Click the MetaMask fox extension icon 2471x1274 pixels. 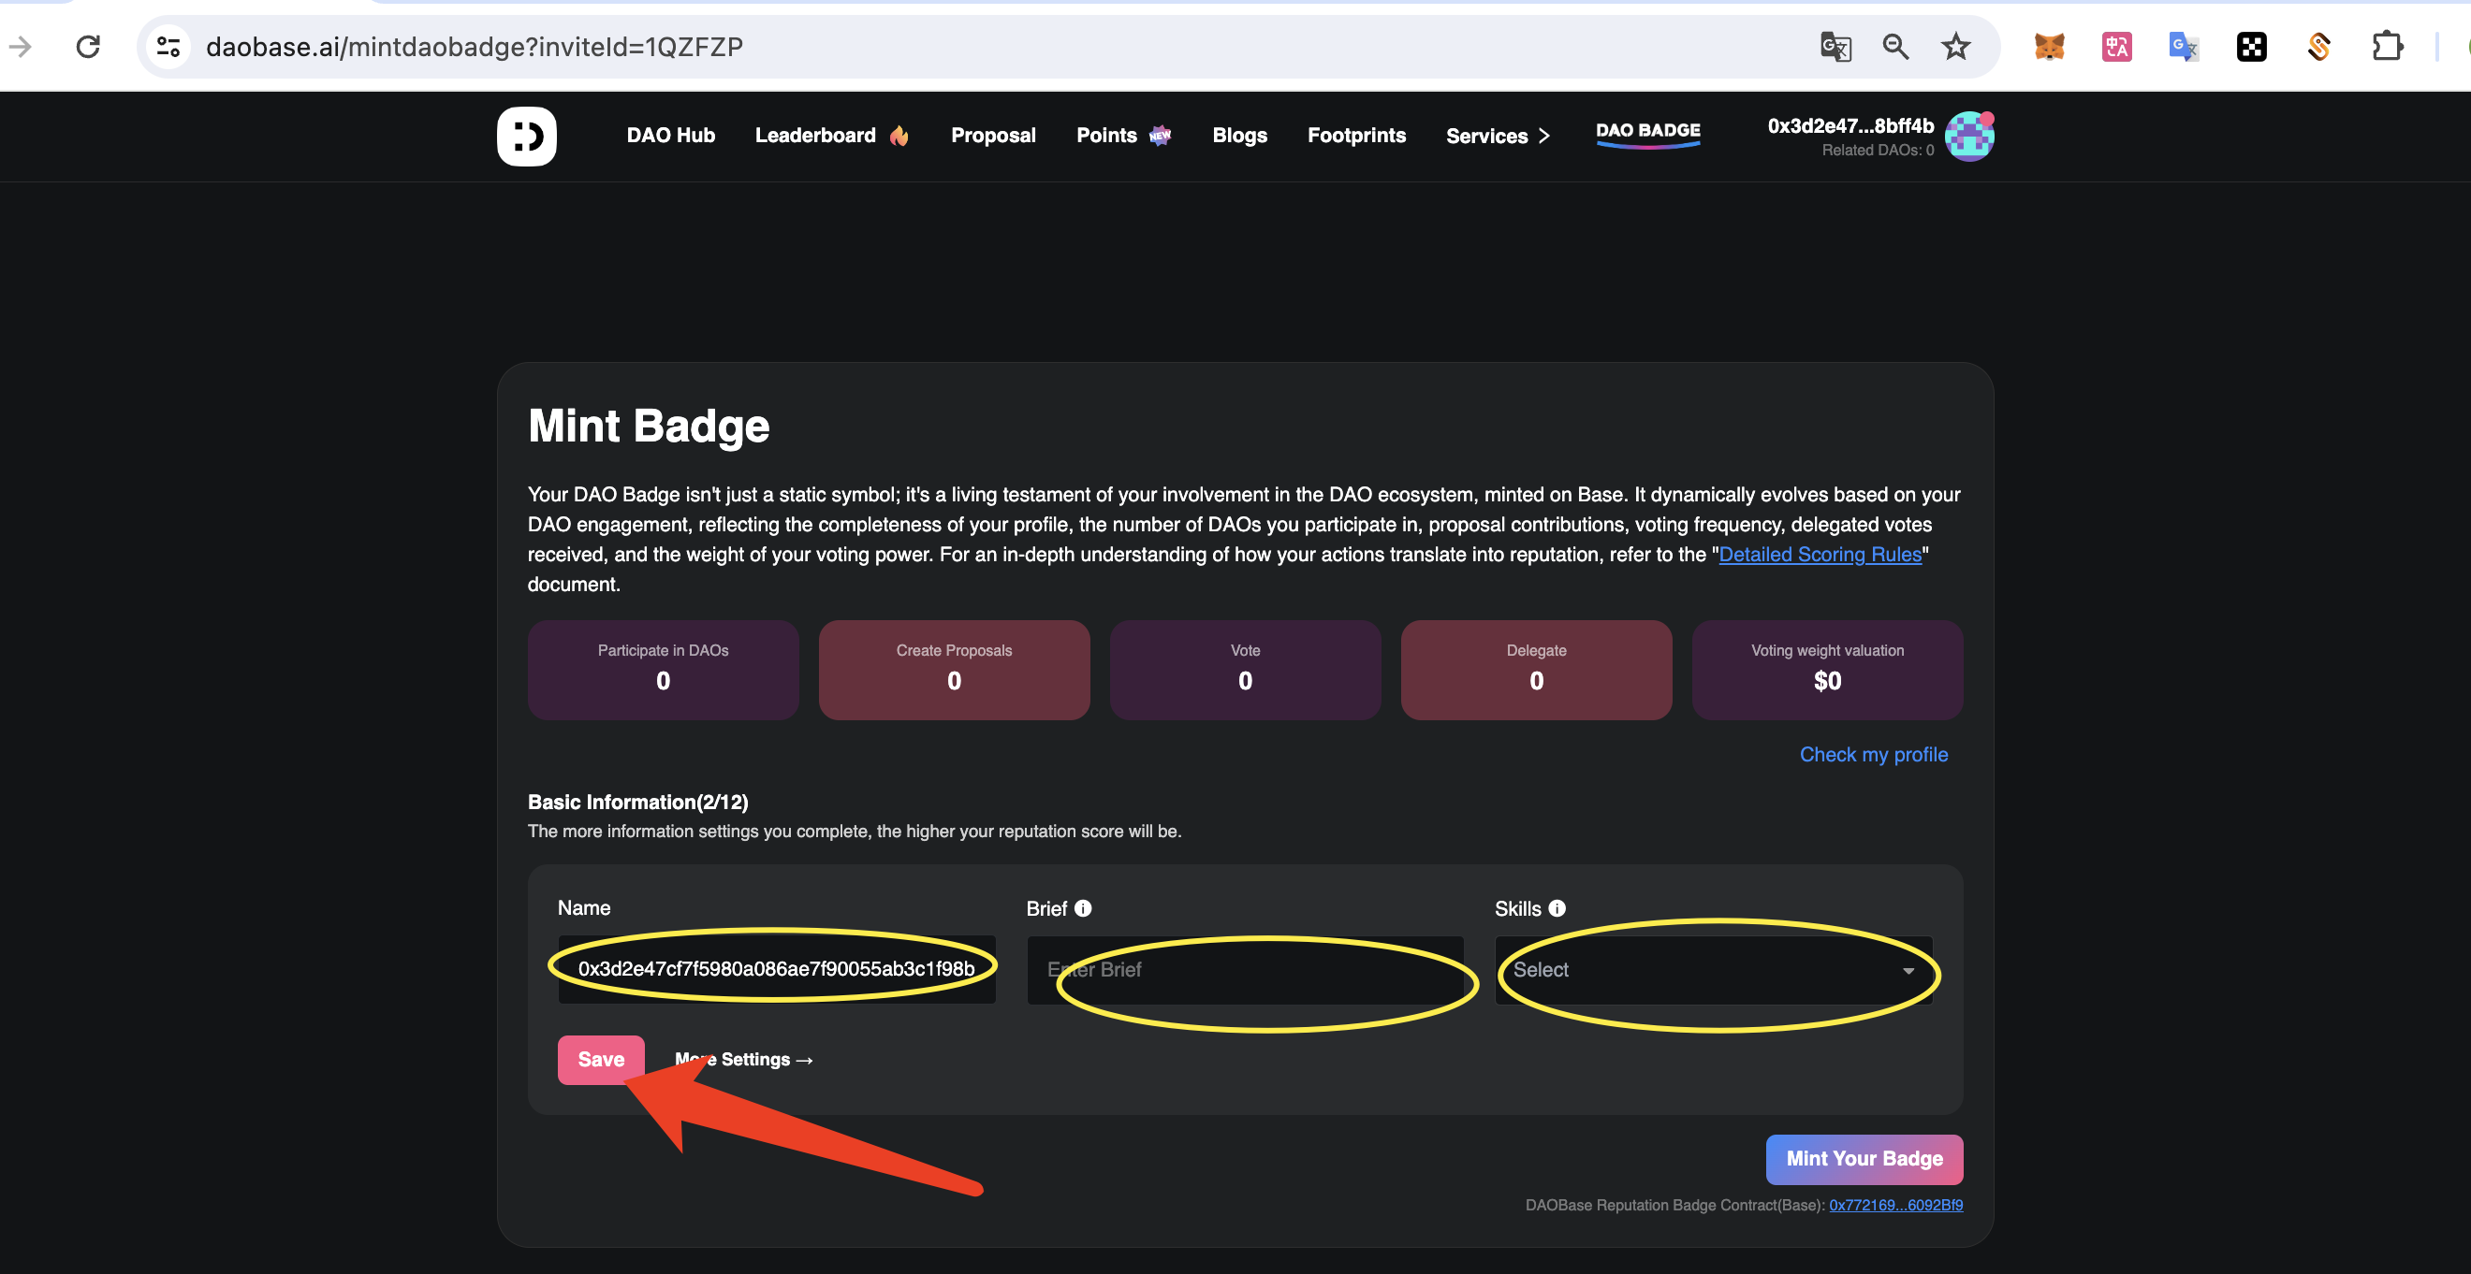(2049, 46)
